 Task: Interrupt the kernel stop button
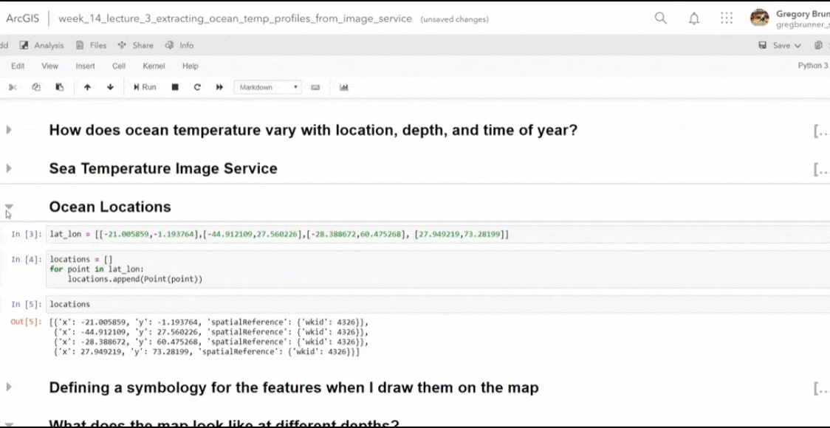175,87
